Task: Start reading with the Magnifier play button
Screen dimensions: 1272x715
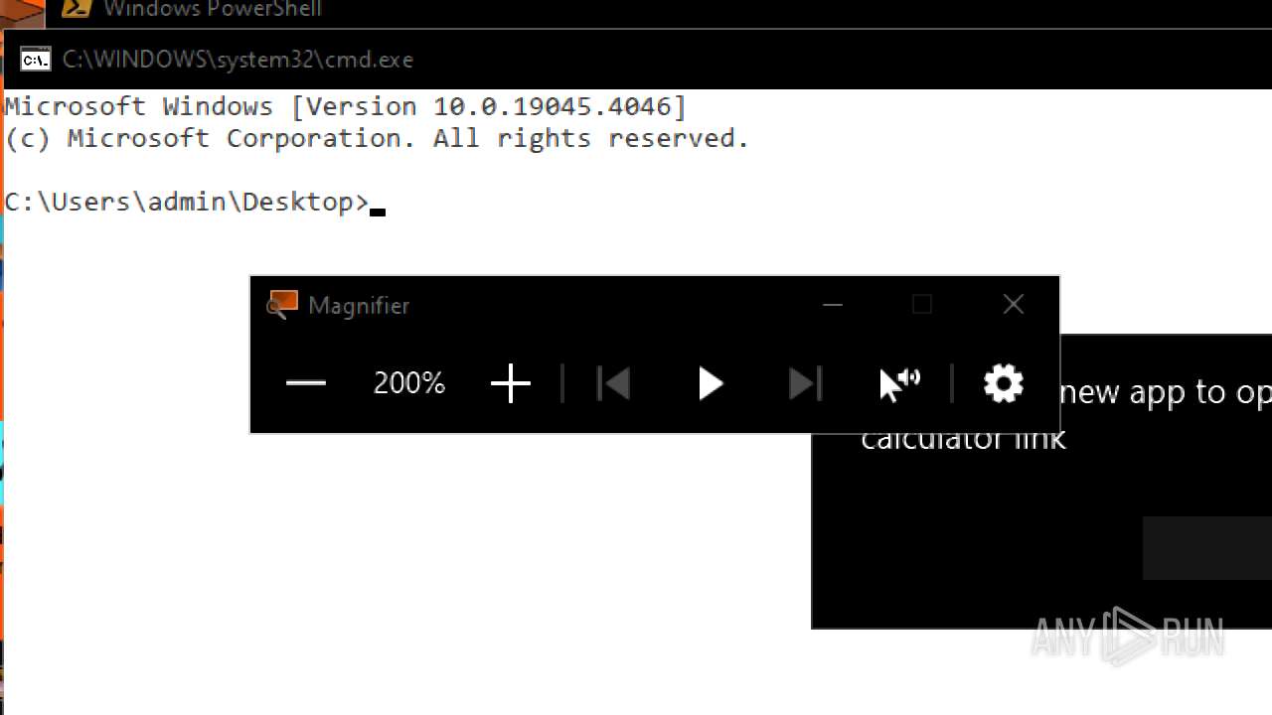Action: 710,383
